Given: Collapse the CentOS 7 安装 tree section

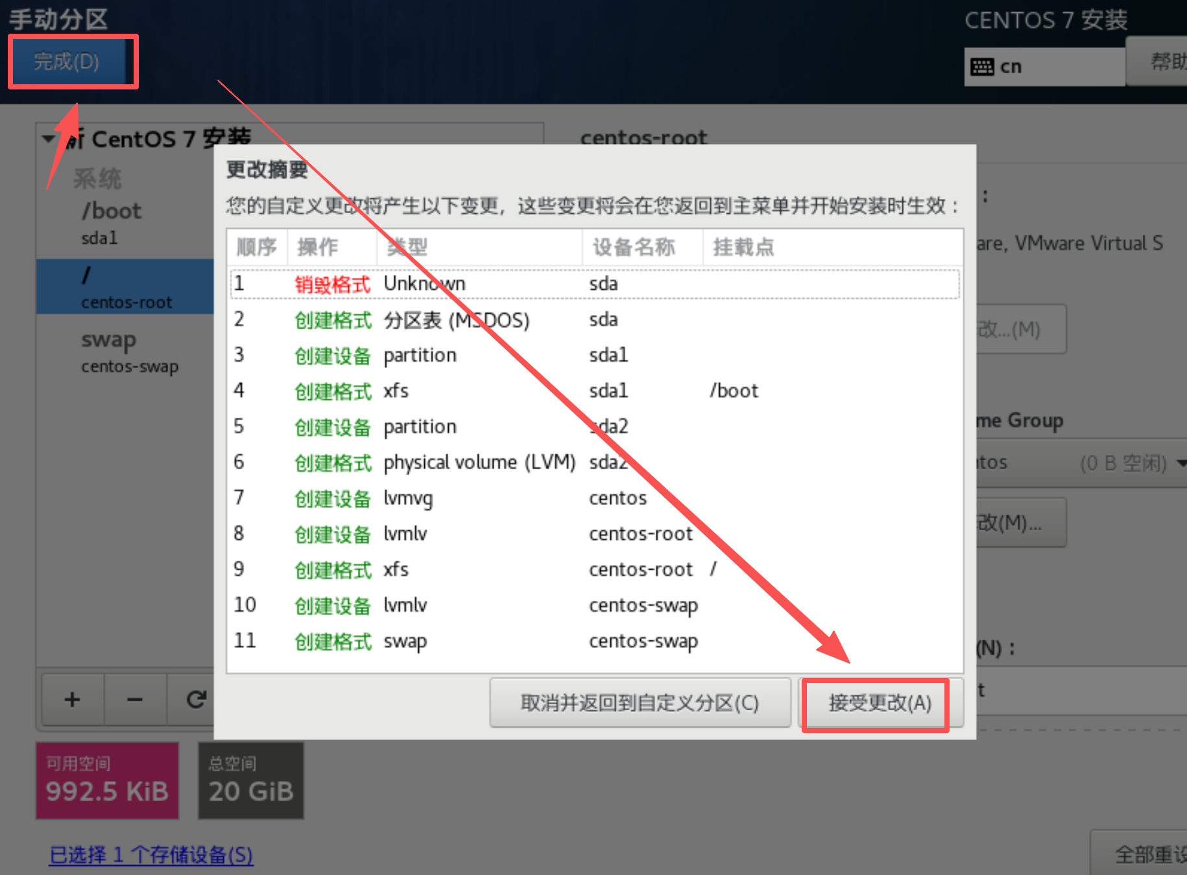Looking at the screenshot, I should (x=47, y=139).
